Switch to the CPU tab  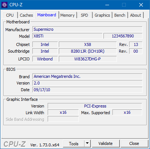click(10, 15)
